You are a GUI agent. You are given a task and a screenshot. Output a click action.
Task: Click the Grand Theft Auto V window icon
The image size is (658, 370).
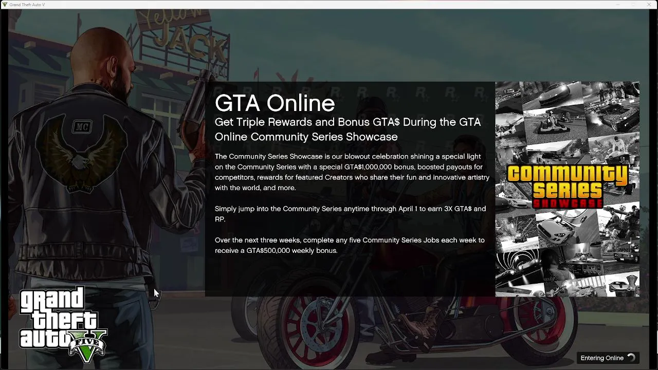coord(5,5)
